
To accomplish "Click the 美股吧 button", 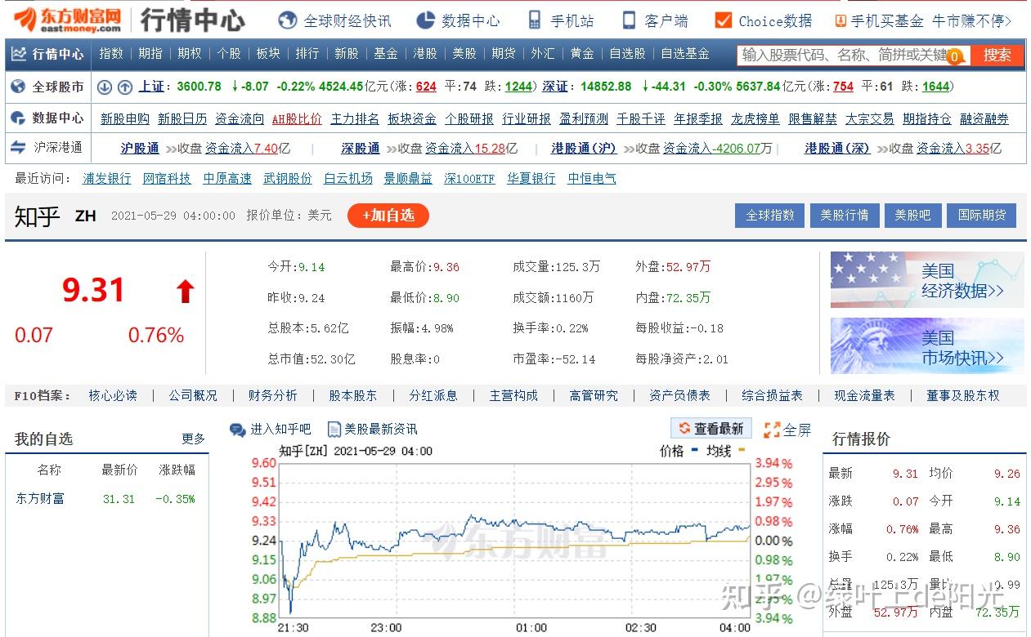I will [912, 215].
